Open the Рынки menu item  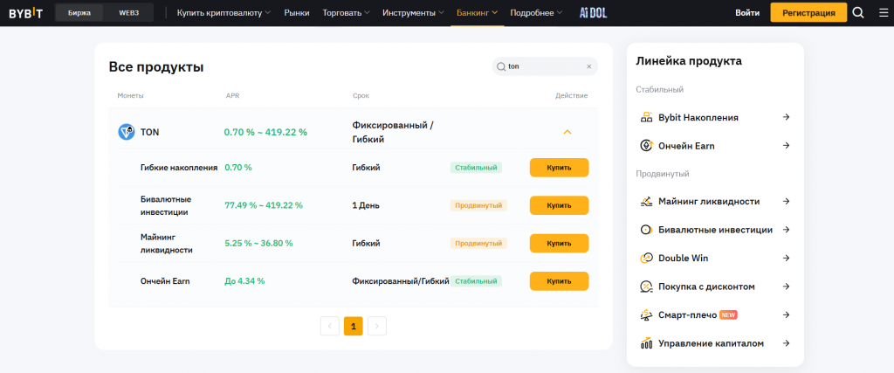pyautogui.click(x=297, y=13)
